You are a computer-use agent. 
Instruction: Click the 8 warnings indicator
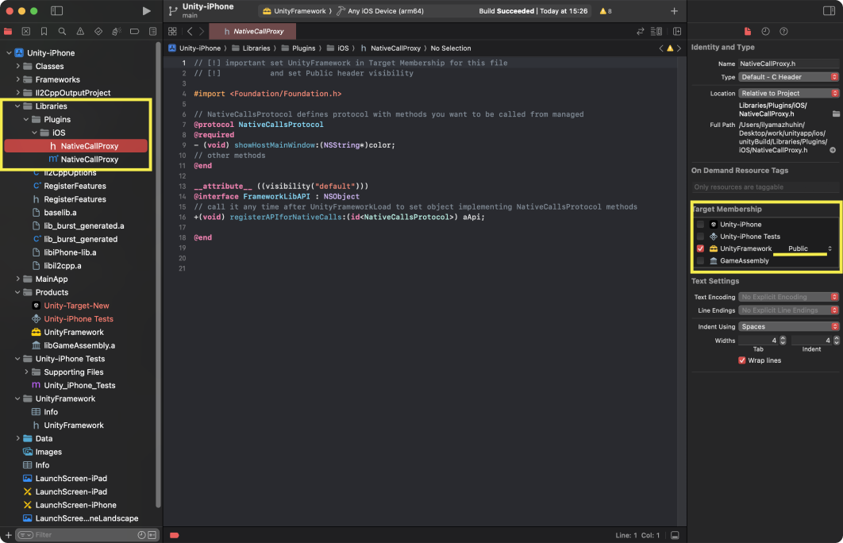pyautogui.click(x=605, y=11)
